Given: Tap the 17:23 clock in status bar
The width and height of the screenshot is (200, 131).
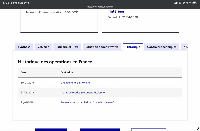Looking at the screenshot, I should [6, 3].
